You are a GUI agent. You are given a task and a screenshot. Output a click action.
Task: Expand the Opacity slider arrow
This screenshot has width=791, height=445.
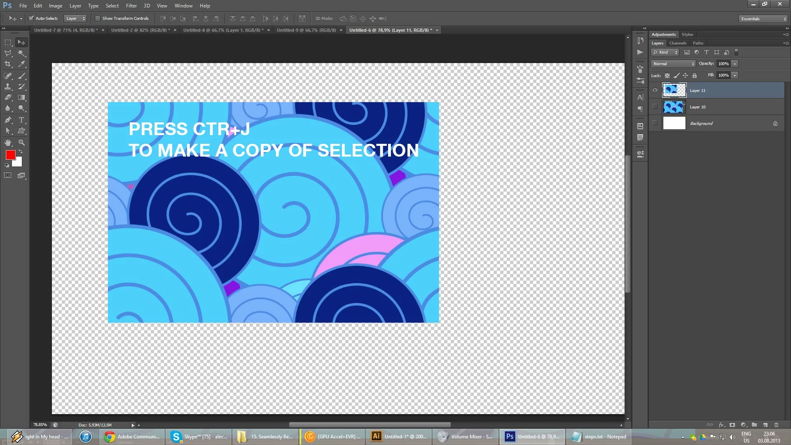[735, 64]
